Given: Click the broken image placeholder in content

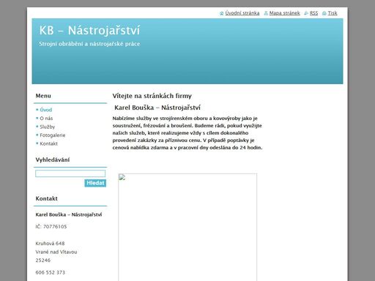Looking at the screenshot, I should click(x=187, y=227).
